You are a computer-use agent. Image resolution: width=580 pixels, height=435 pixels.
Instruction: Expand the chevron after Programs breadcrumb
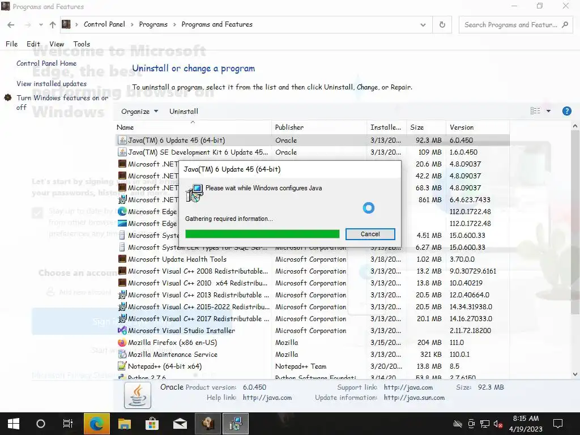point(174,24)
